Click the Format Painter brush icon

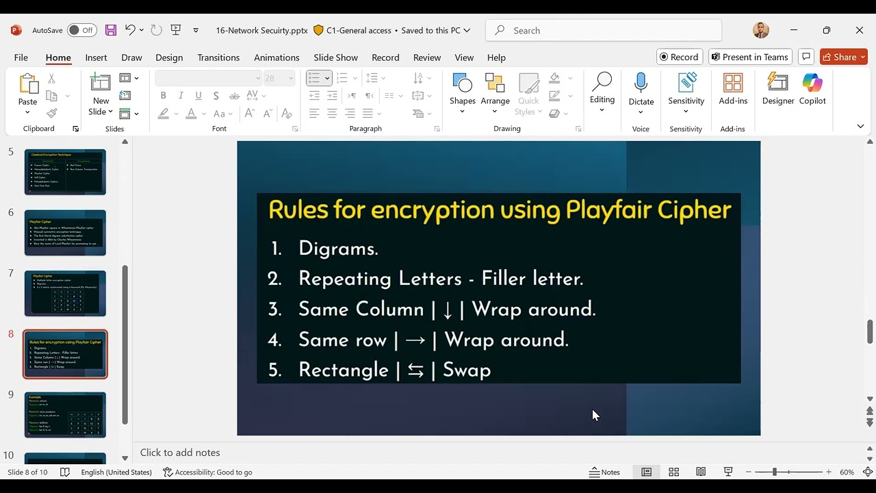click(51, 113)
